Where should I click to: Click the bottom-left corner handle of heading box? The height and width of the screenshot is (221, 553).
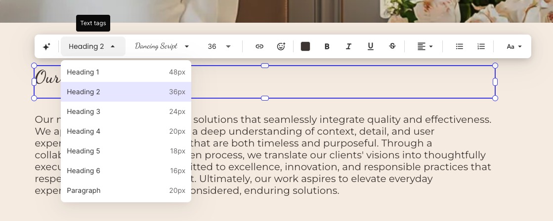[x=34, y=98]
